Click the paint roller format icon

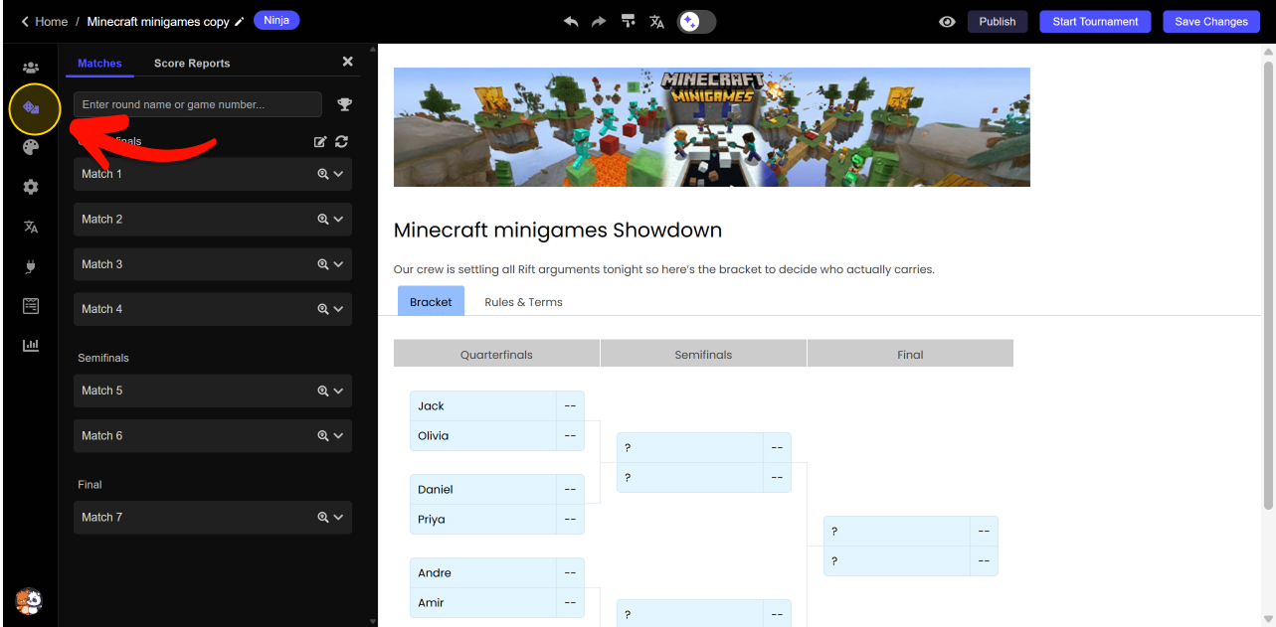point(628,22)
